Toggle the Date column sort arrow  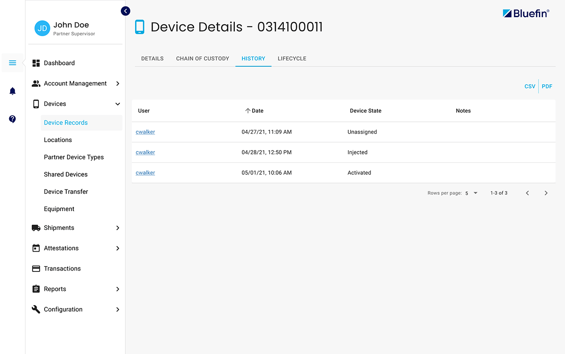pyautogui.click(x=248, y=111)
